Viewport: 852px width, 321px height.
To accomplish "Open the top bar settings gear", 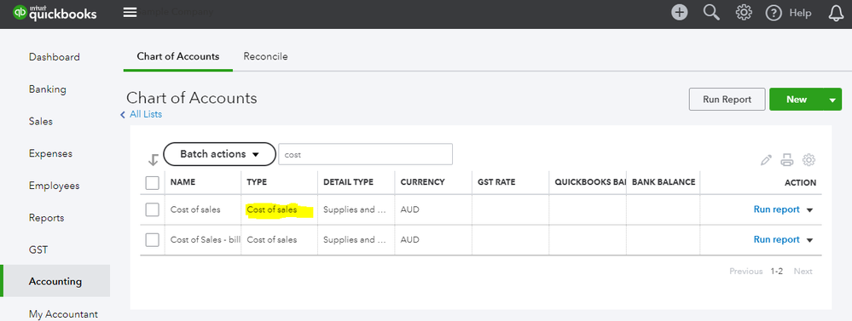I will (744, 13).
